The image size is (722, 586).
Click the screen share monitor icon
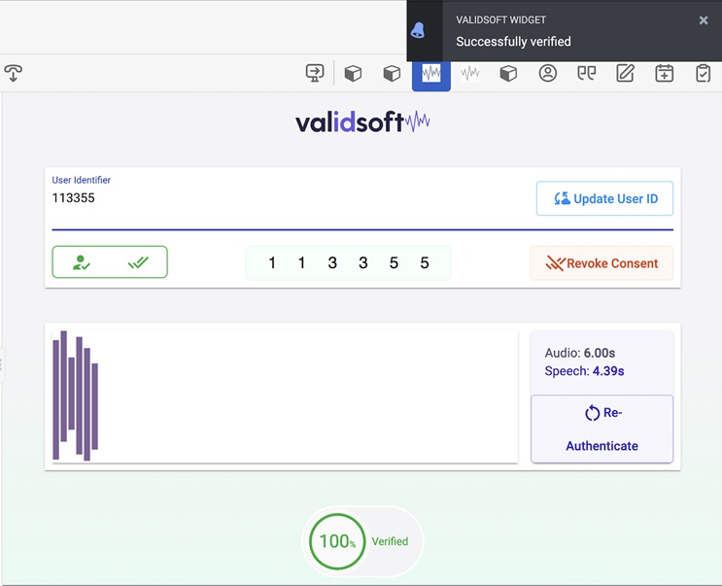pos(314,73)
